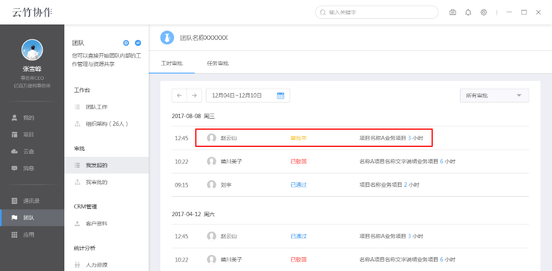Open 客户资料 under CRM管理
Screen dimensions: 552x271
[x=97, y=223]
